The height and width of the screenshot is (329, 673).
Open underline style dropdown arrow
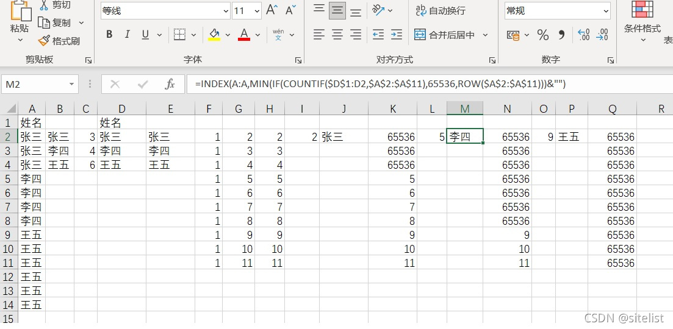pos(160,35)
